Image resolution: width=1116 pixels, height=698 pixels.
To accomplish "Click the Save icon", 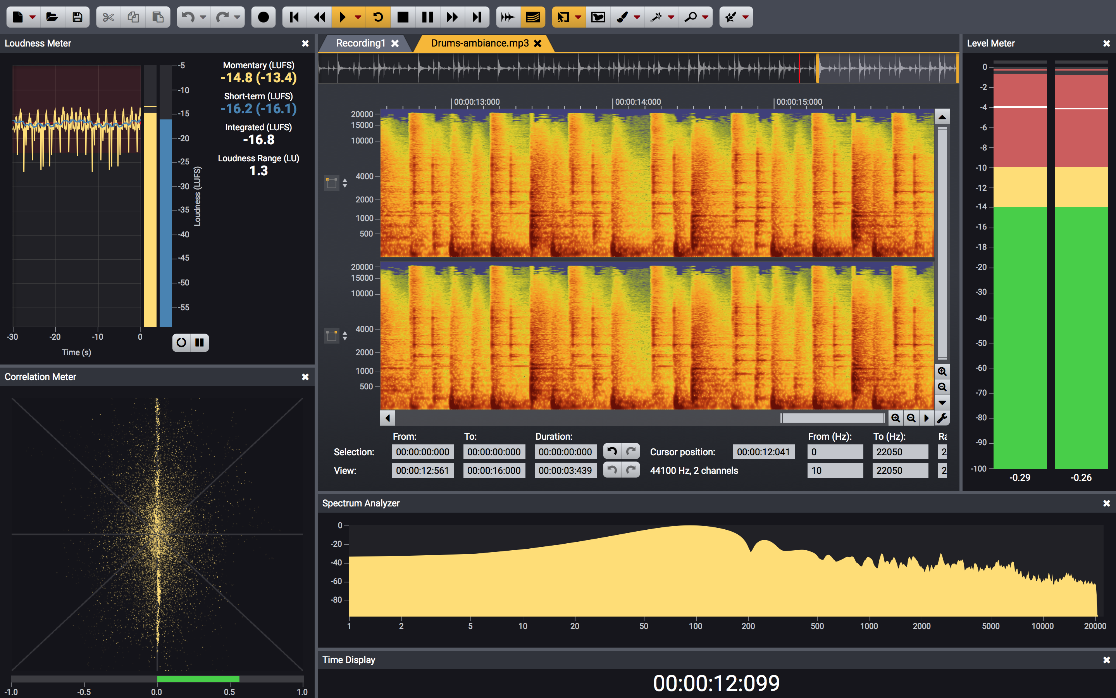I will click(x=77, y=17).
